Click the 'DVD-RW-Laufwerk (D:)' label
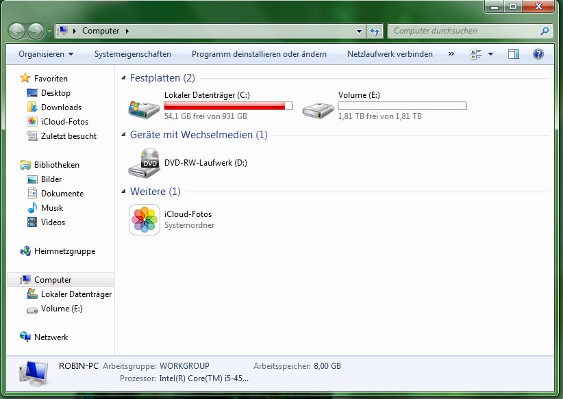The image size is (563, 399). [x=205, y=163]
